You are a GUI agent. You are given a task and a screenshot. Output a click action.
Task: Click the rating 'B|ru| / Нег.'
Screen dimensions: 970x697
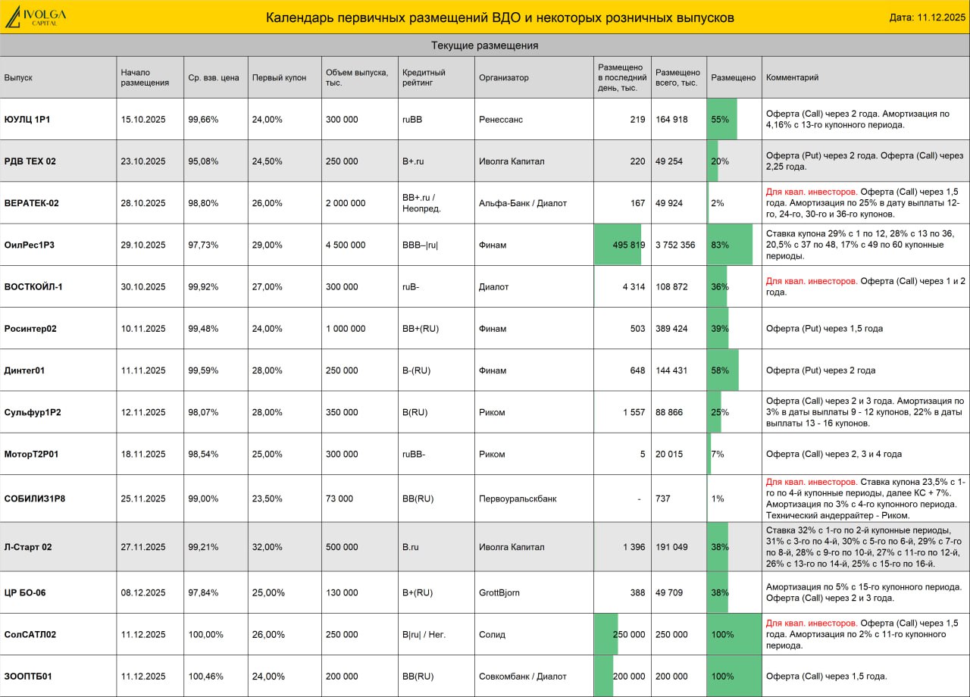pos(424,634)
